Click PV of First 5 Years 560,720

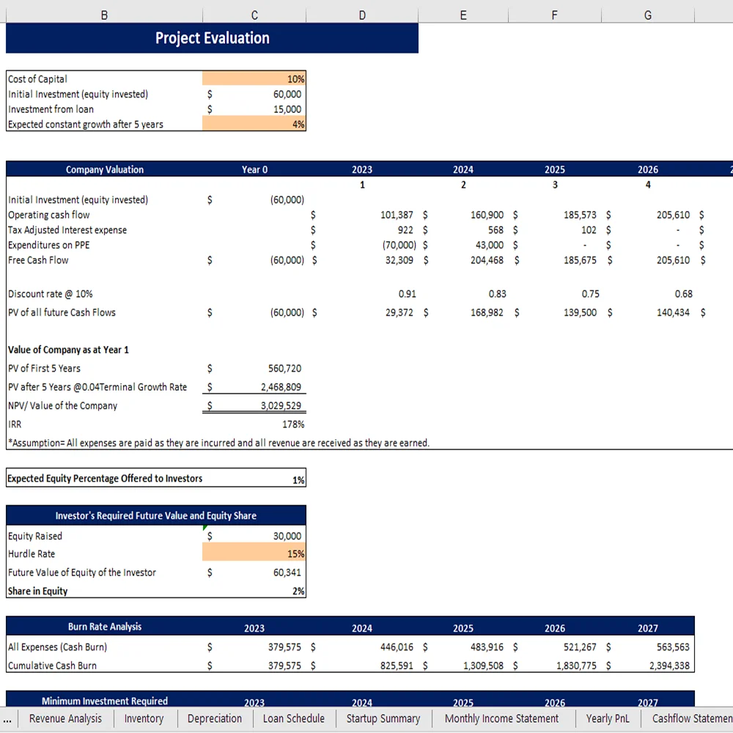254,369
